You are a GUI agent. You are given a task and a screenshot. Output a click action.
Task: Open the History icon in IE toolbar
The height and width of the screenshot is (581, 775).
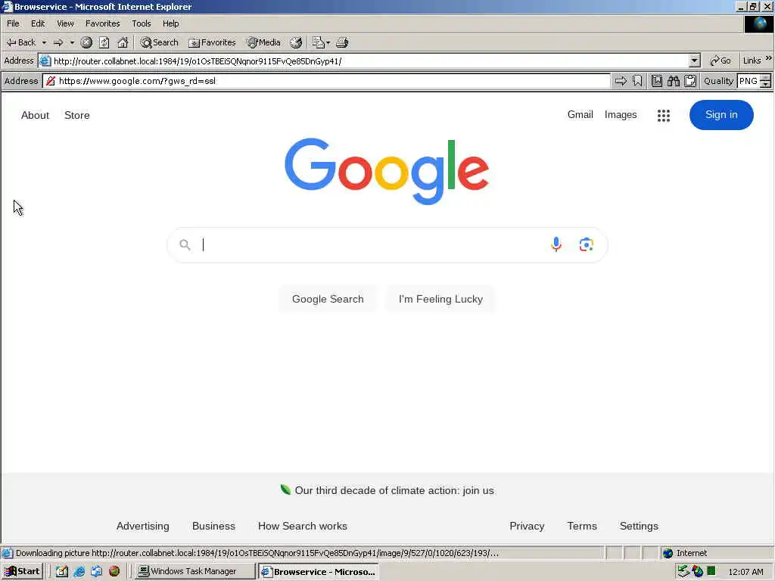tap(296, 42)
